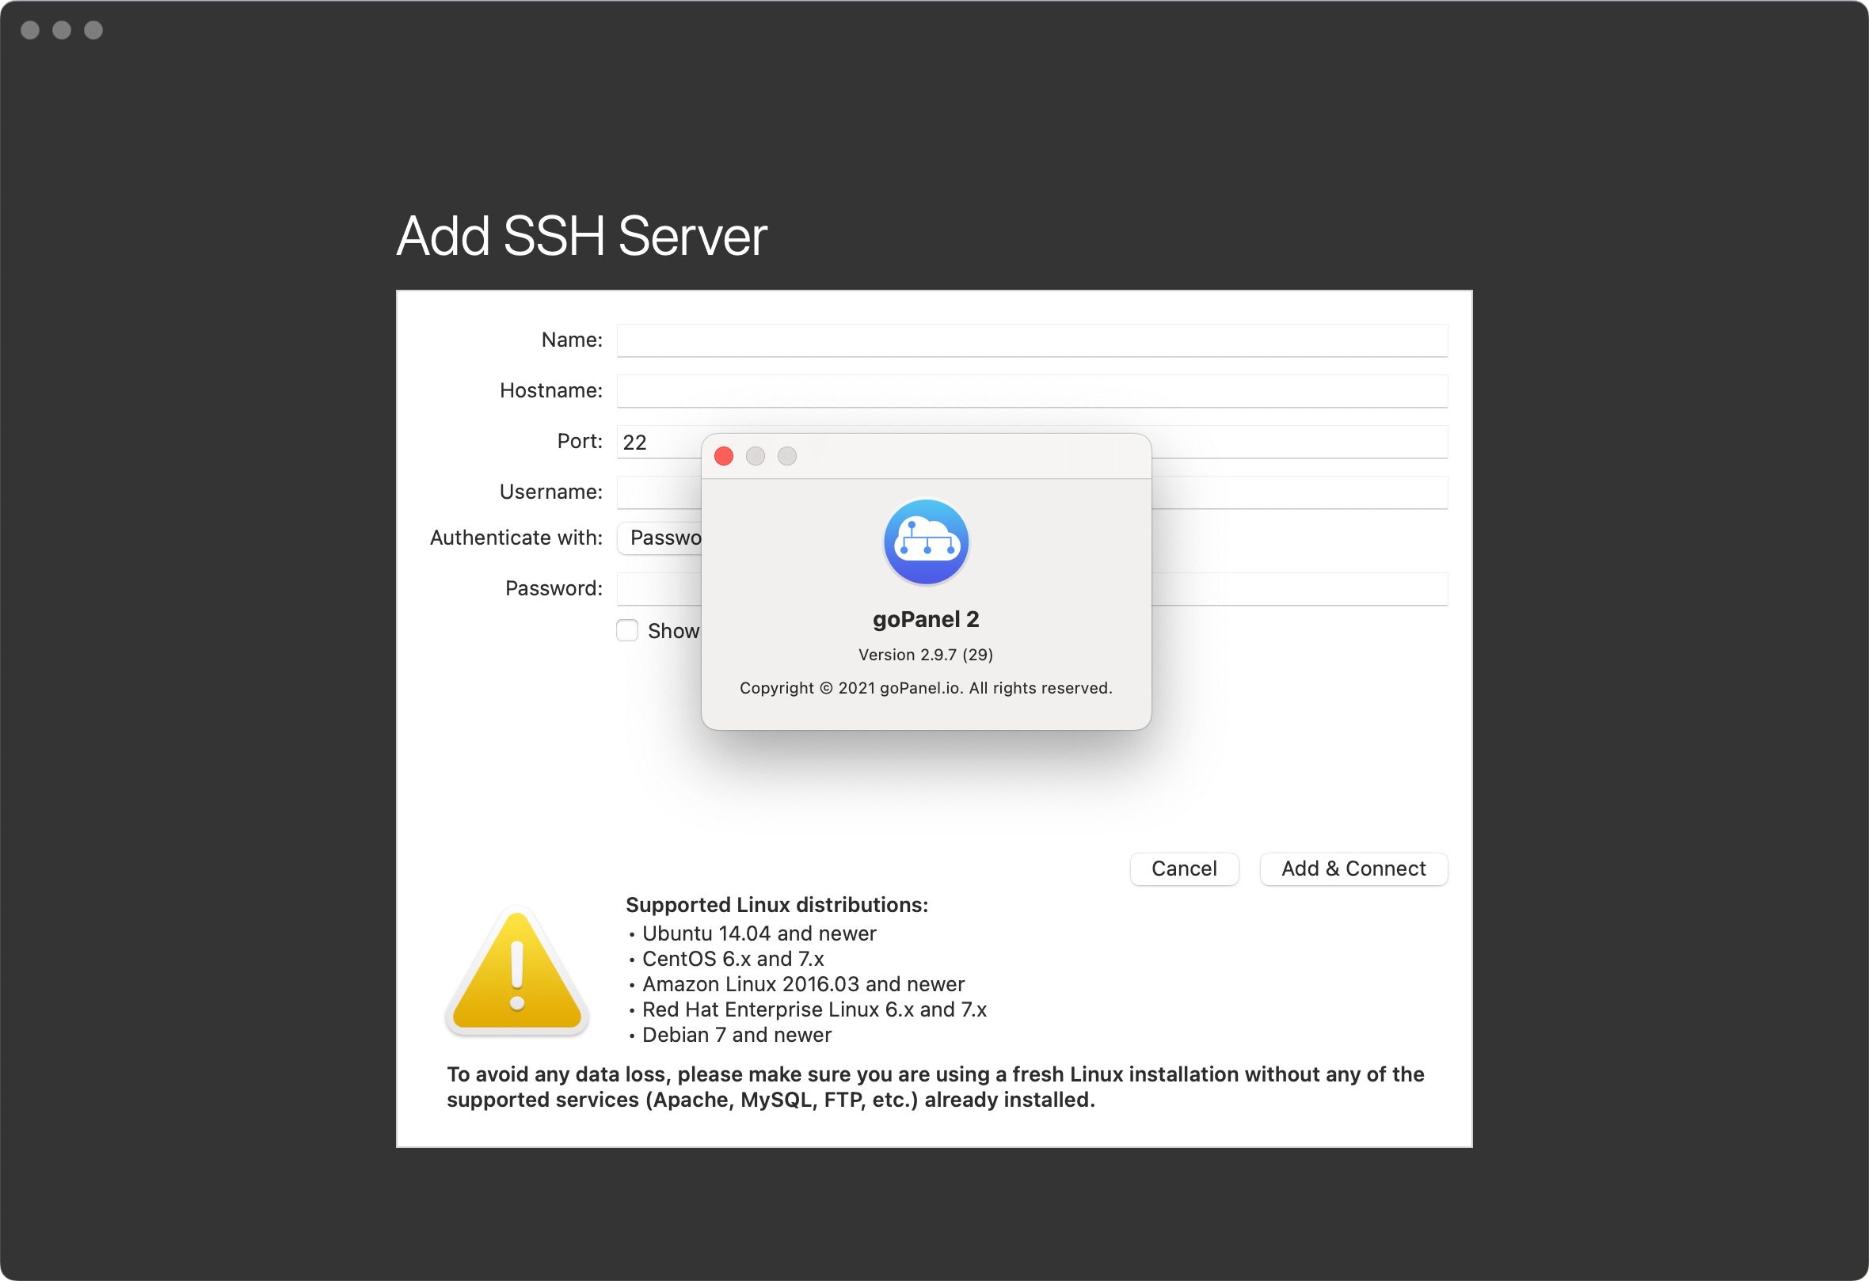Toggle the Show password checkbox
1869x1281 pixels.
click(627, 630)
